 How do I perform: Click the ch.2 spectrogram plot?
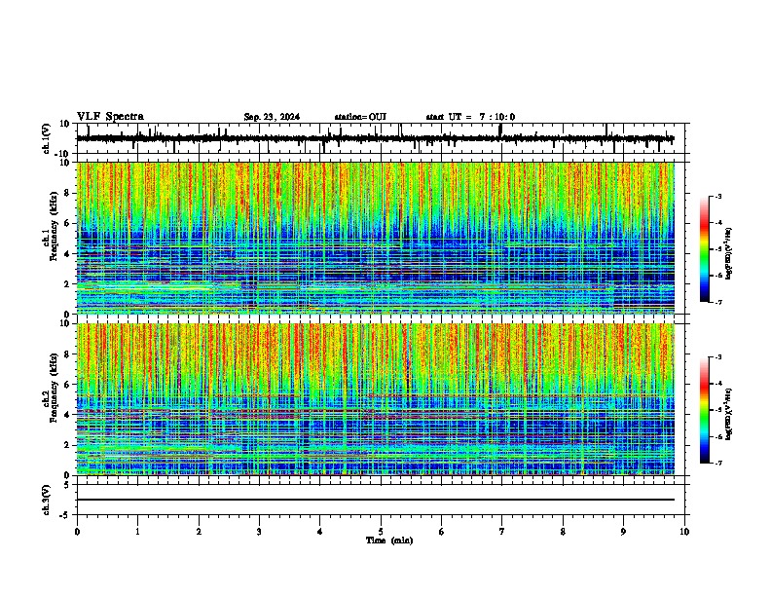(376, 399)
